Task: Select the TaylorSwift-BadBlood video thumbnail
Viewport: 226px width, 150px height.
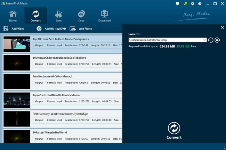Action: (17, 100)
